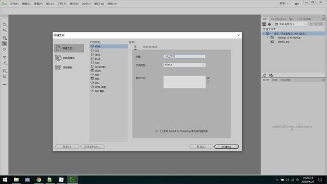Open the three-dots customize toolbar button
Viewport: 327px width, 184px height.
point(5,84)
